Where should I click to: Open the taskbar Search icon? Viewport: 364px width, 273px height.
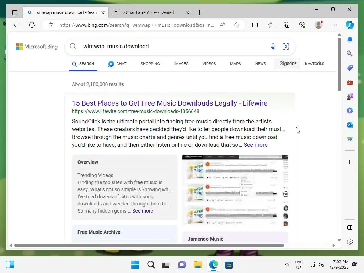(151, 264)
